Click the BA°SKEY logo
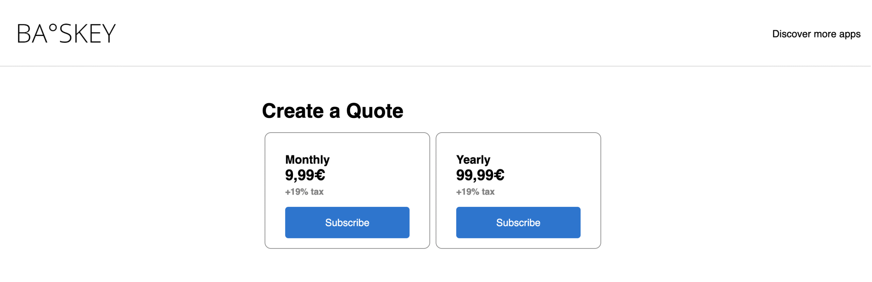 click(66, 34)
